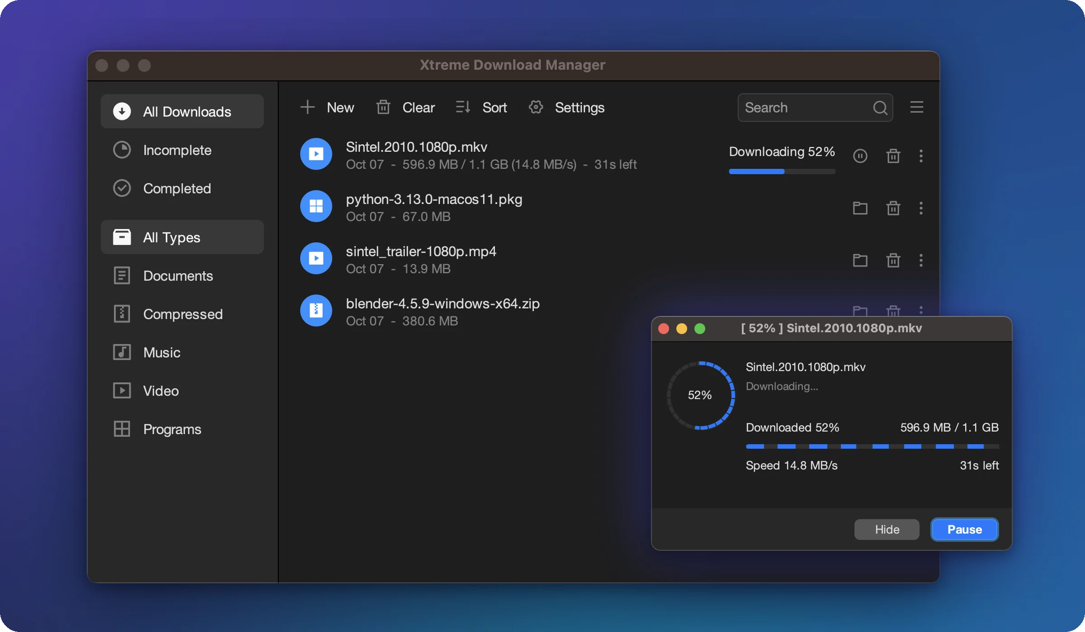Filter by Documents

[x=182, y=275]
